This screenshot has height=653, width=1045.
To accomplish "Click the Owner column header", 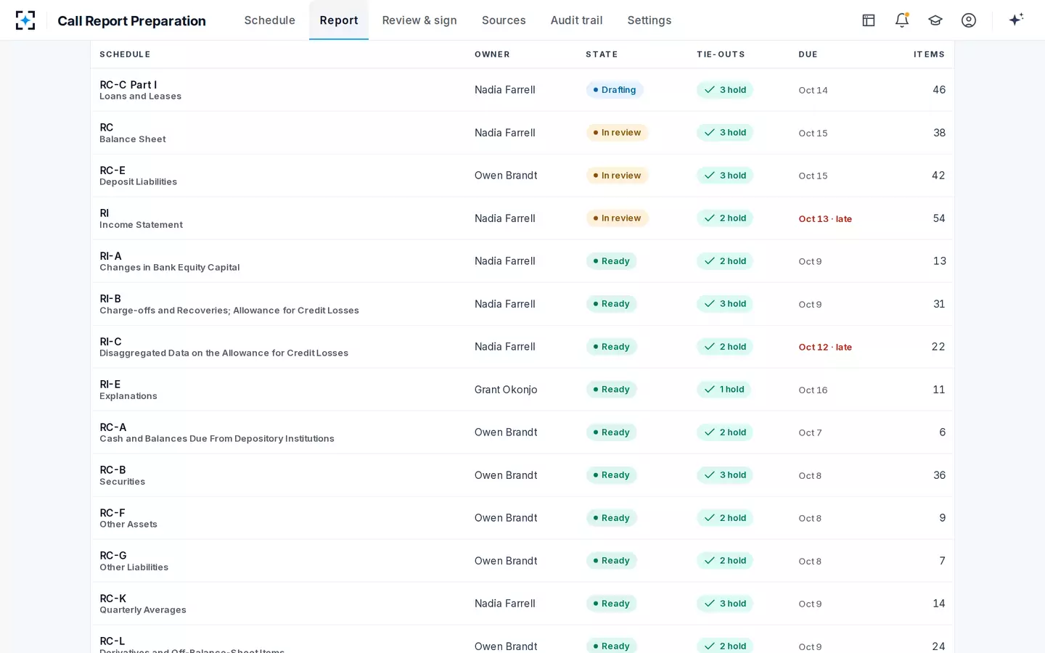I will [492, 54].
